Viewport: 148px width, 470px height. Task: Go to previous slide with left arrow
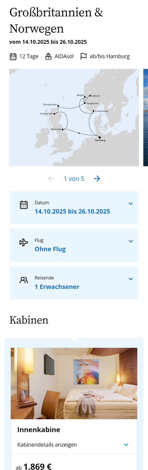[51, 179]
